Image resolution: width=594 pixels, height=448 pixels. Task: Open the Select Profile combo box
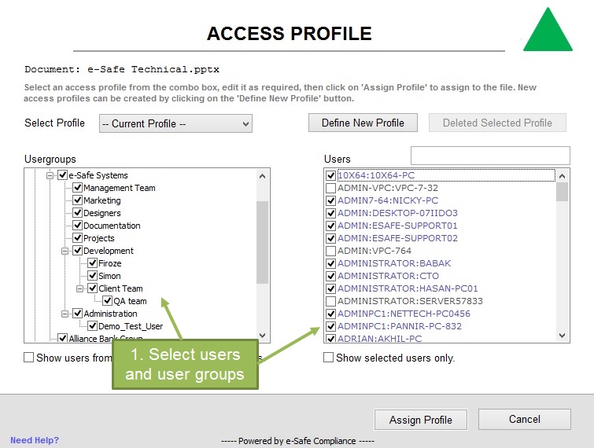(175, 123)
